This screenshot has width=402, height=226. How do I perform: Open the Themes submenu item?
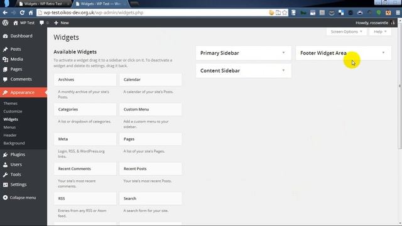11,104
